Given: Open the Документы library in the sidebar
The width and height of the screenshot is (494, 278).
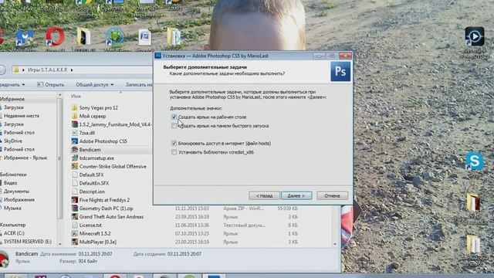Looking at the screenshot, I should (x=16, y=192).
